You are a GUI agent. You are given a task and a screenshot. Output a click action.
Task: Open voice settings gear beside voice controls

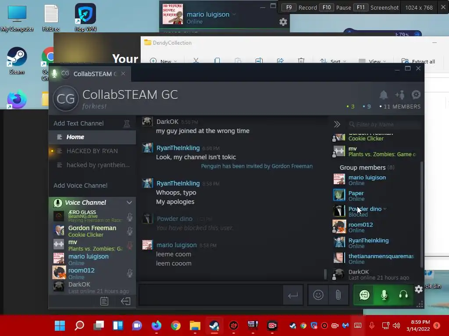click(418, 289)
